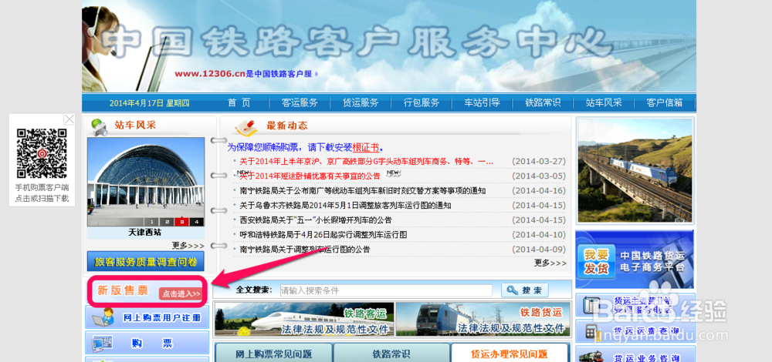Open the 首 页 menu item
Screen dimensions: 772x362
(239, 103)
